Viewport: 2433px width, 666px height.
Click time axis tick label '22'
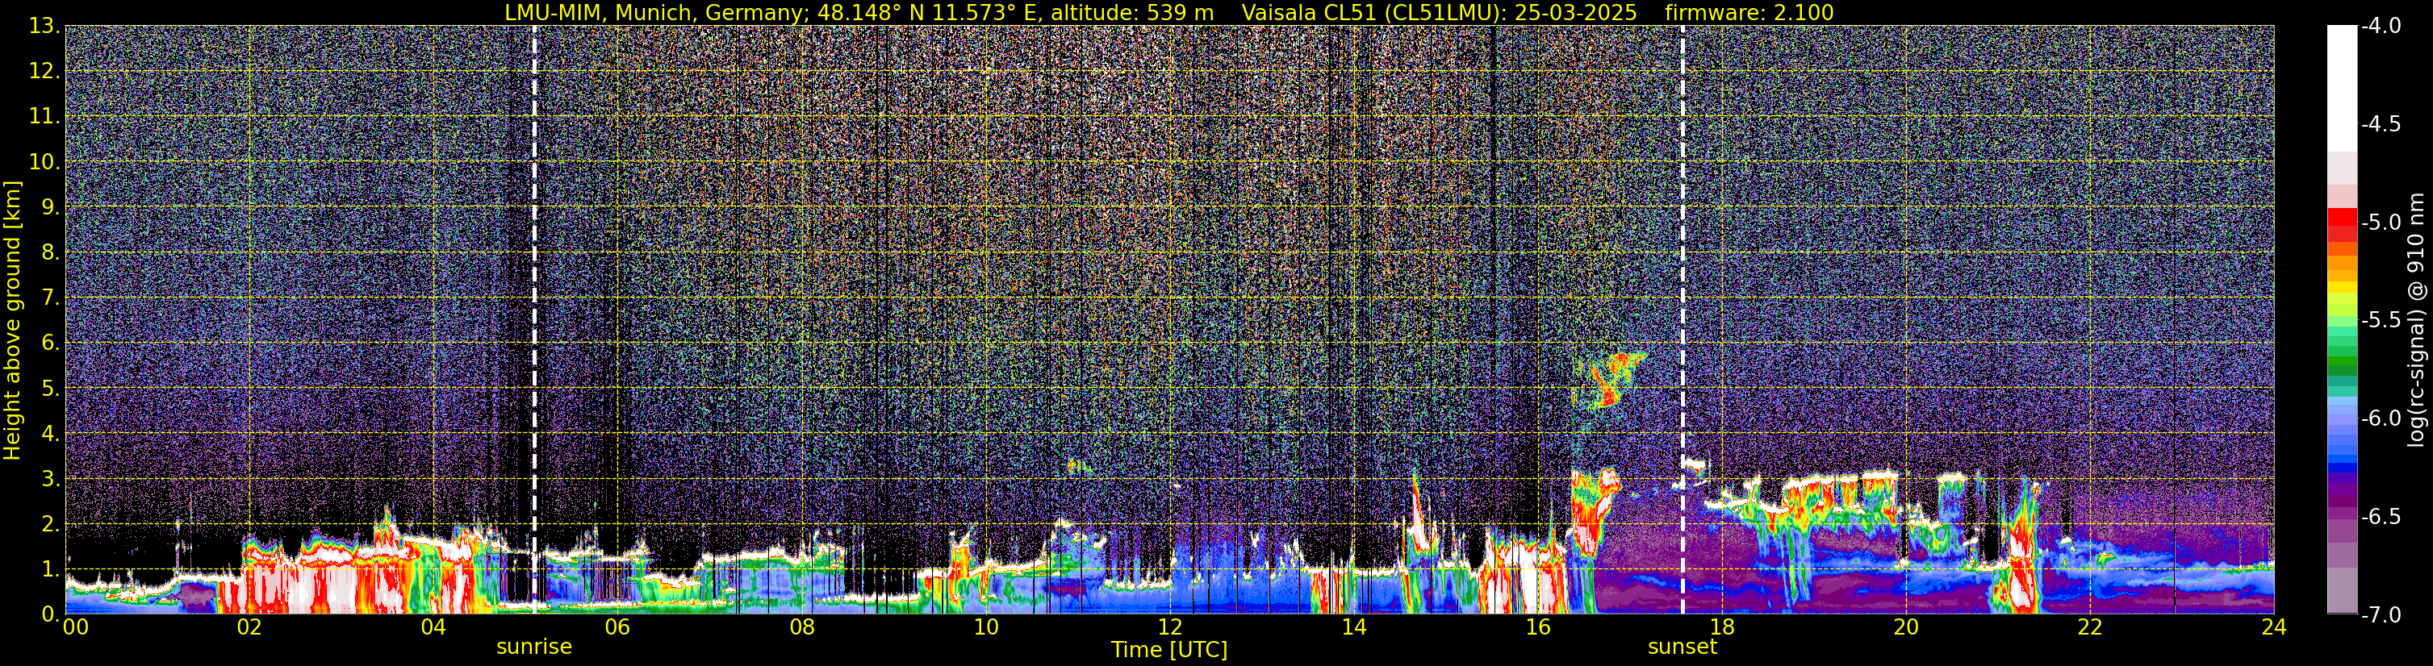[x=2090, y=627]
